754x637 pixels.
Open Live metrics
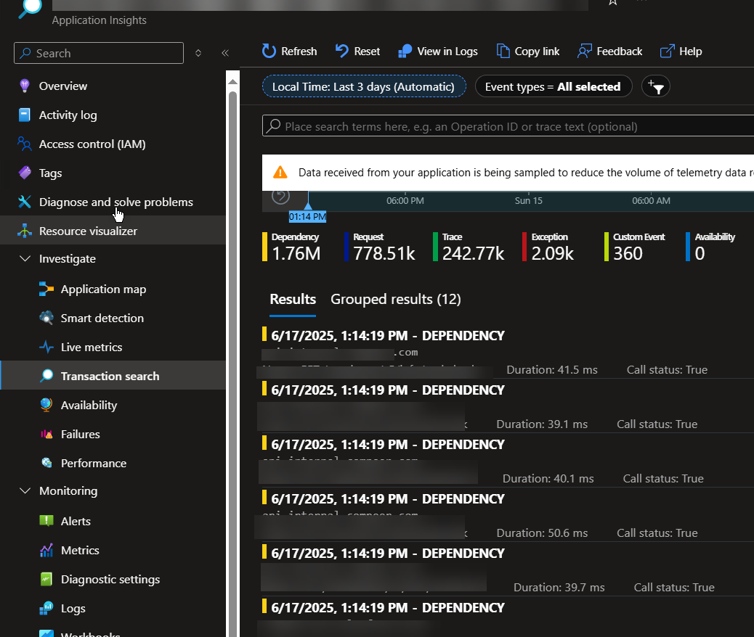coord(92,348)
